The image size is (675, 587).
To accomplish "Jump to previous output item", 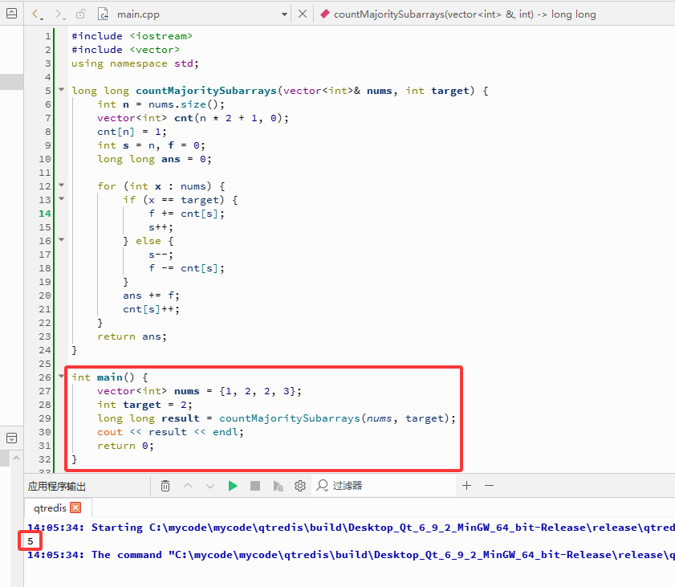I will [188, 486].
